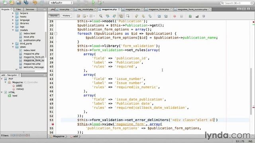Image resolution: width=255 pixels, height=143 pixels.
Task: Click the New Project toolbar icon
Action: 12,2
